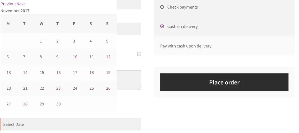Select November 13 in the datepicker
This screenshot has width=299, height=133.
coord(9,73)
